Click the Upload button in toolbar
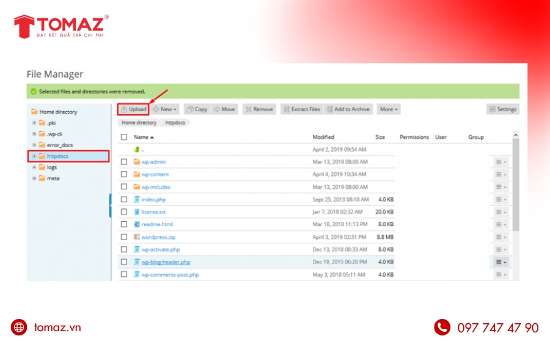The width and height of the screenshot is (550, 344). click(133, 109)
